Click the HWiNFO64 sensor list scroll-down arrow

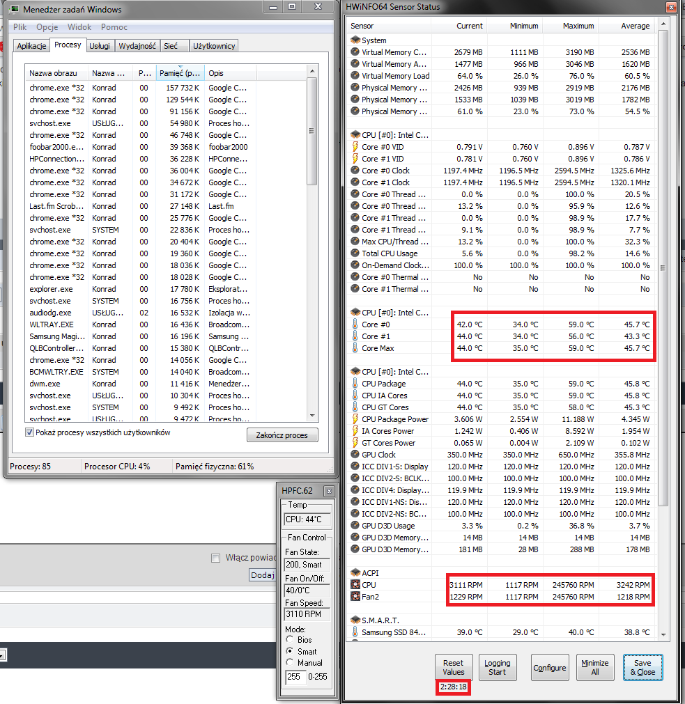tap(663, 634)
